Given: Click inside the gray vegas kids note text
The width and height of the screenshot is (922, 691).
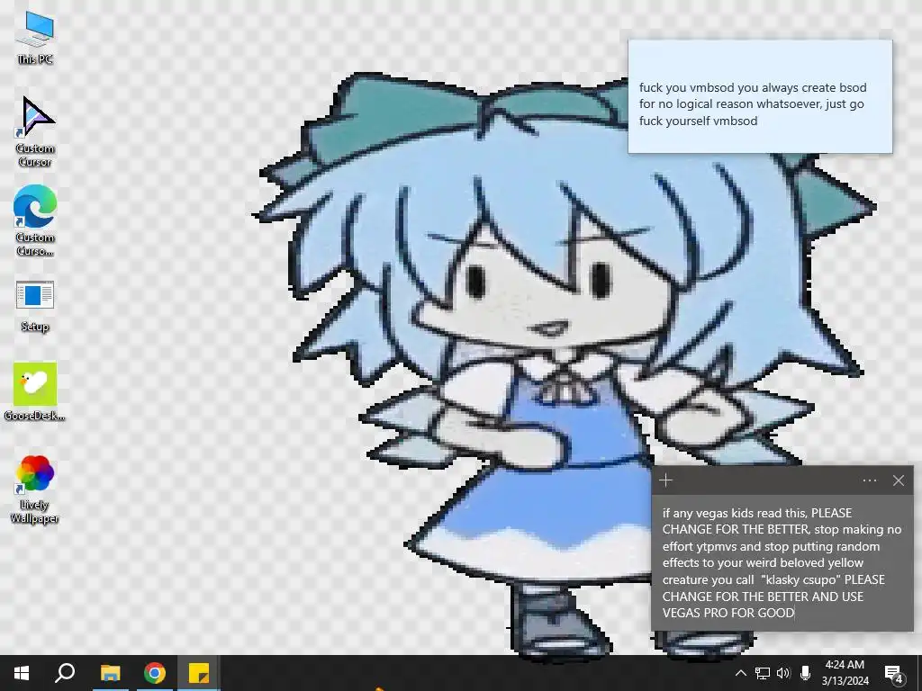Looking at the screenshot, I should coord(782,562).
